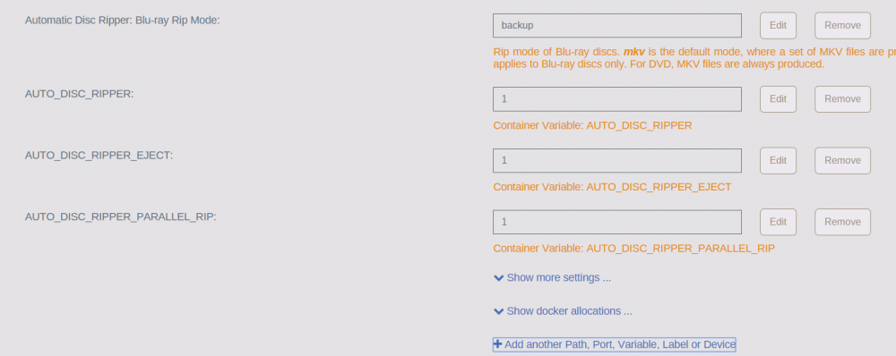Click the AUTO_DISC_RIPPER value field
The width and height of the screenshot is (896, 356).
617,99
